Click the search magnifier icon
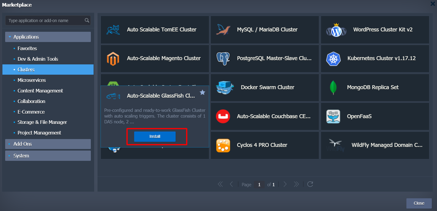Image resolution: width=437 pixels, height=211 pixels. tap(87, 21)
